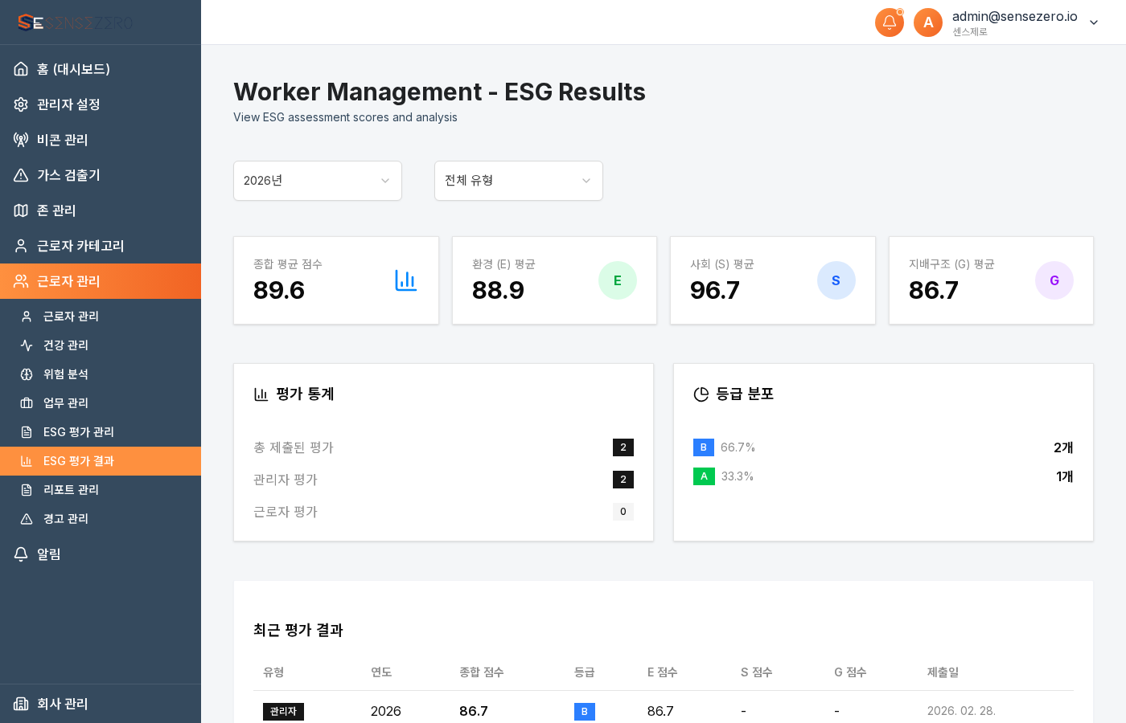The width and height of the screenshot is (1126, 723).
Task: Open the 전체 유형 type dropdown
Action: [x=519, y=181]
